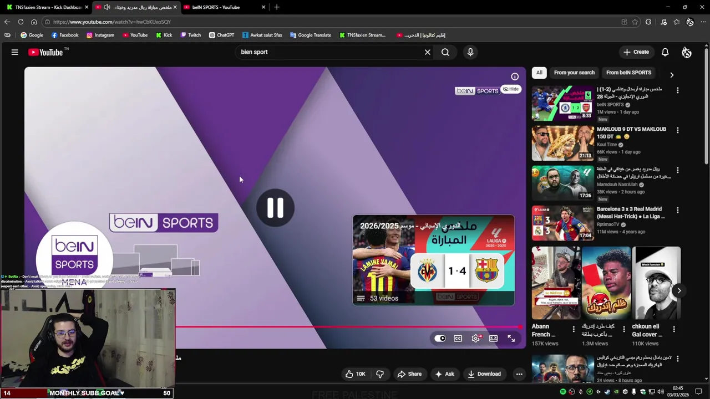
Task: Switch player to theater mode
Action: (494, 338)
